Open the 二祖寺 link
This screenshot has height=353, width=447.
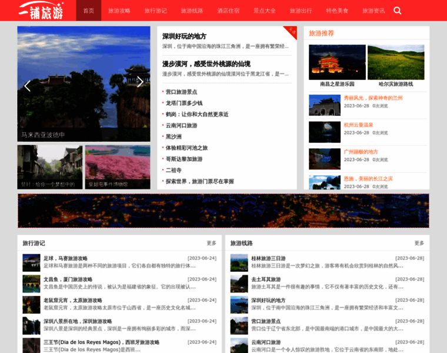(x=174, y=170)
